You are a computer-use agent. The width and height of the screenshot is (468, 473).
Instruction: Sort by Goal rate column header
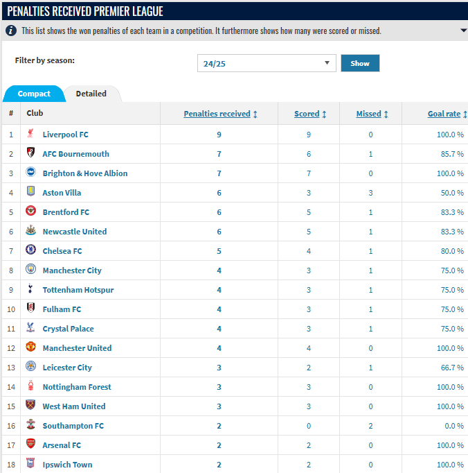(444, 114)
